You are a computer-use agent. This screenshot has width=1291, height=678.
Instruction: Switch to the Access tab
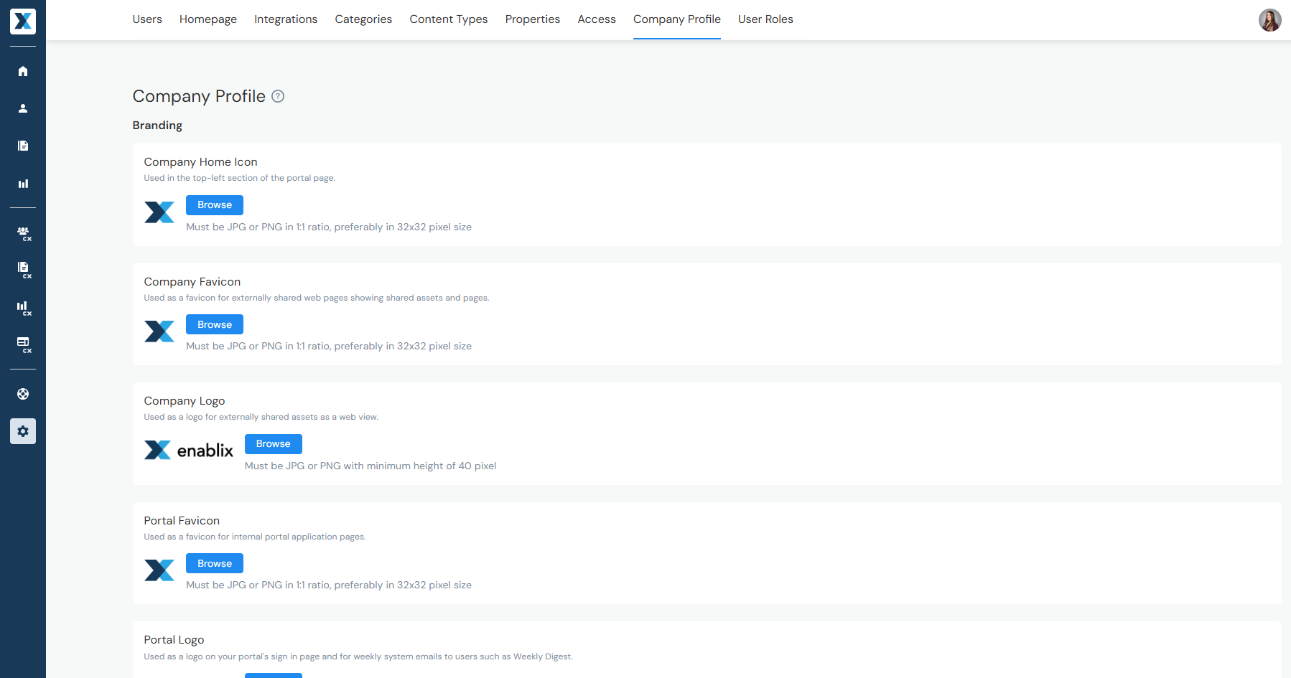click(x=597, y=19)
